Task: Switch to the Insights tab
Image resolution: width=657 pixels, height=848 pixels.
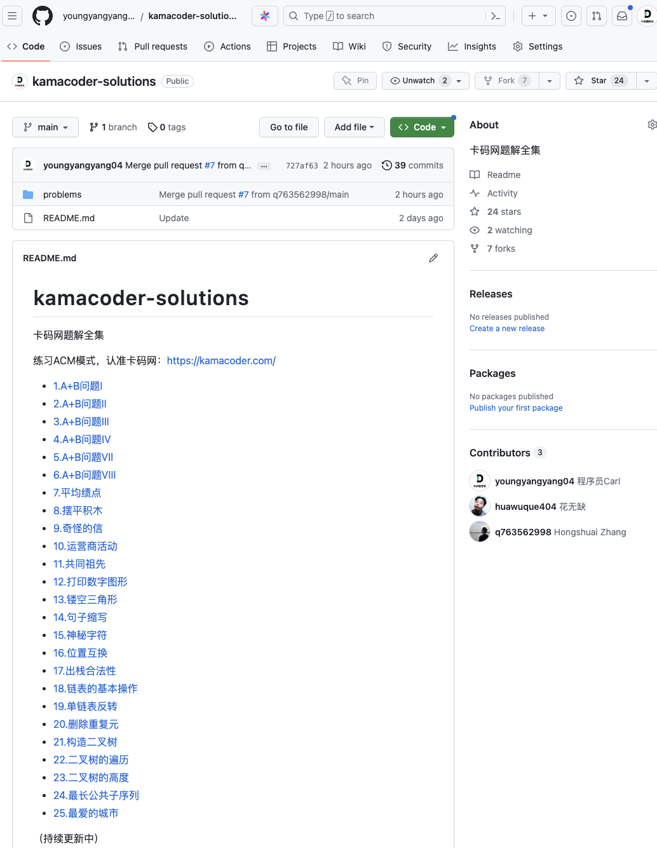Action: click(x=472, y=46)
